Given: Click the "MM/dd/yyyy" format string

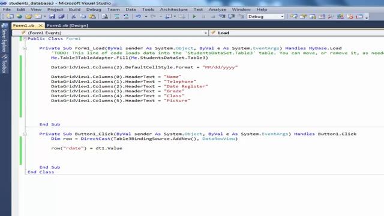Looking at the screenshot, I should coord(220,67).
